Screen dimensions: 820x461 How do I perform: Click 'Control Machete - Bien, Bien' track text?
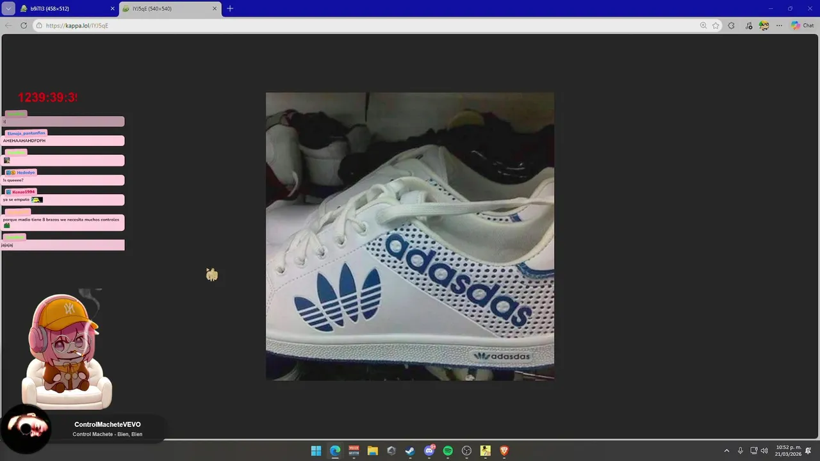108,434
